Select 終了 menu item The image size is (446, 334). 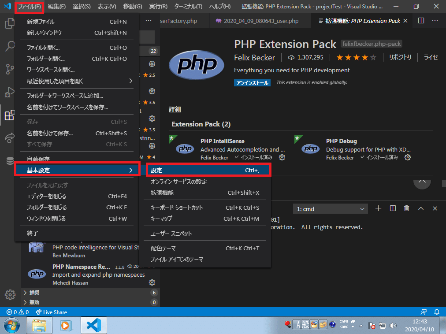coord(77,233)
